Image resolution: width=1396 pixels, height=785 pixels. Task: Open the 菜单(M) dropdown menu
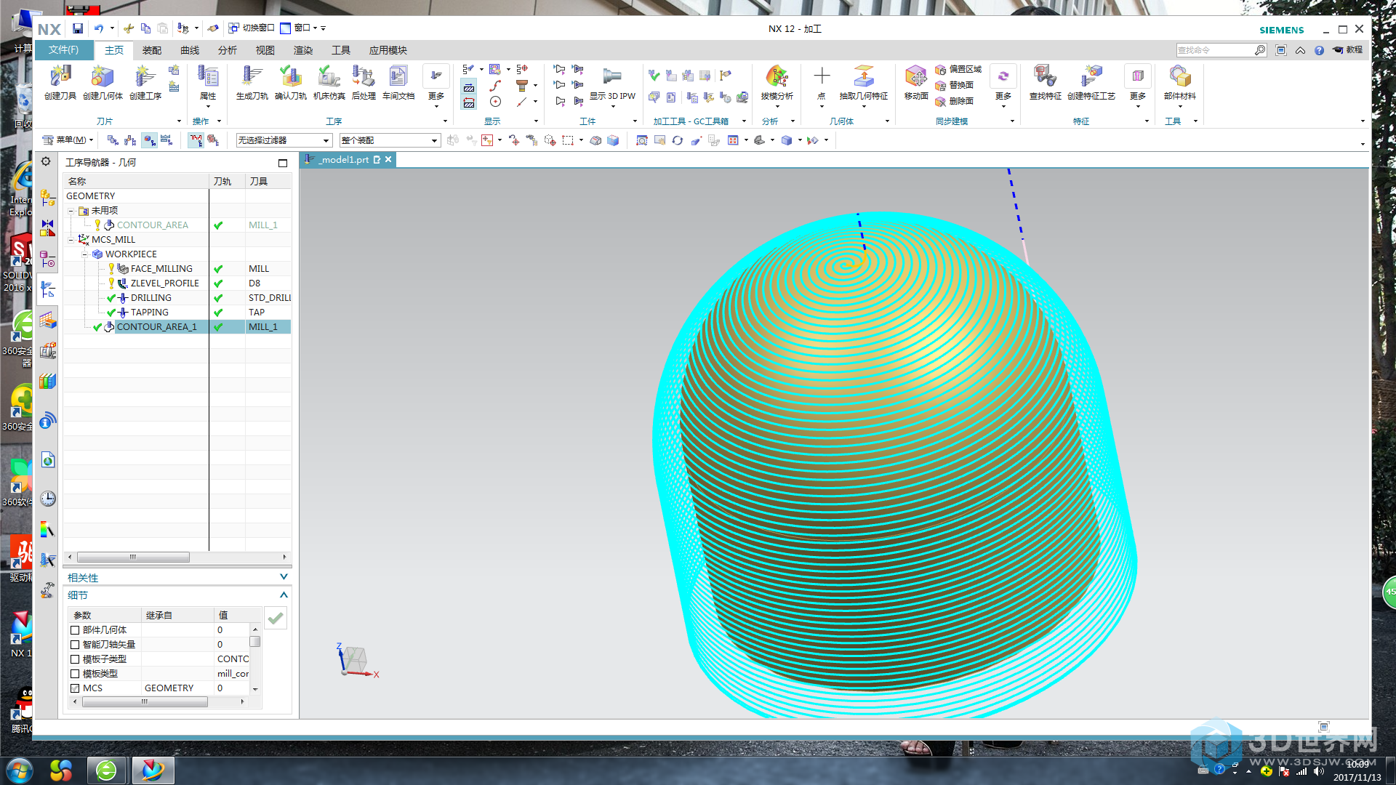click(x=68, y=140)
